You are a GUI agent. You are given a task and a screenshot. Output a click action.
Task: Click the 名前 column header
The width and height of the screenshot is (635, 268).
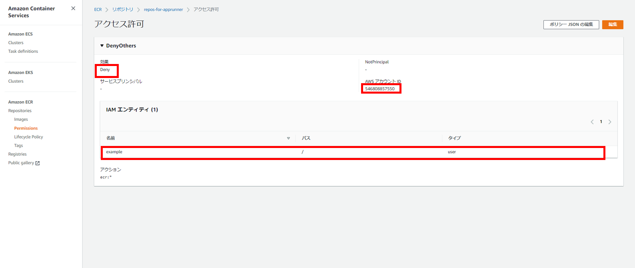(x=110, y=138)
